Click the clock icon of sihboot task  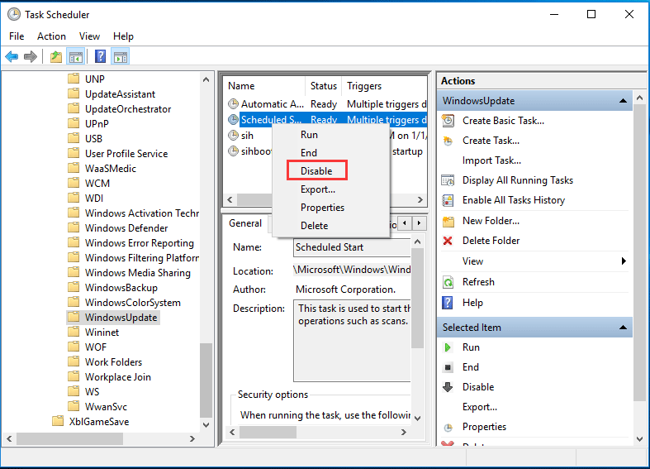[234, 151]
